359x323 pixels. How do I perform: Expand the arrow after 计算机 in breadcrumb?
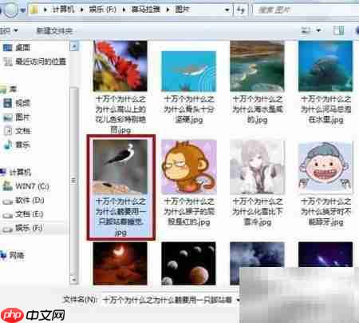[x=82, y=10]
